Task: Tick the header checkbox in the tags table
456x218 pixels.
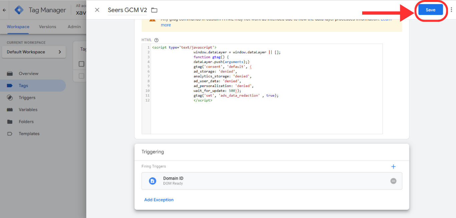Action: [81, 64]
